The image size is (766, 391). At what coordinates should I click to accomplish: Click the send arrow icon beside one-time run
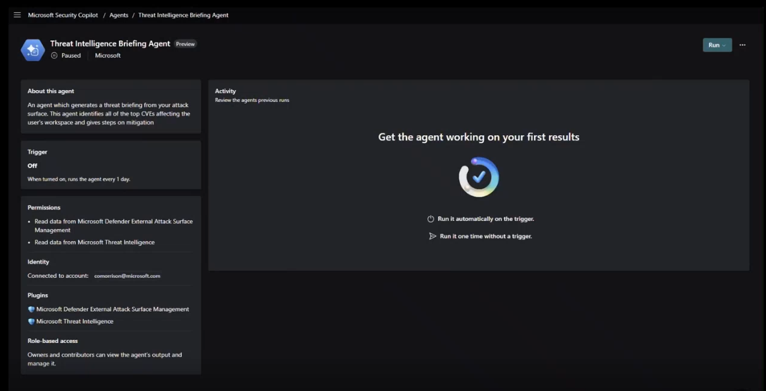tap(432, 236)
